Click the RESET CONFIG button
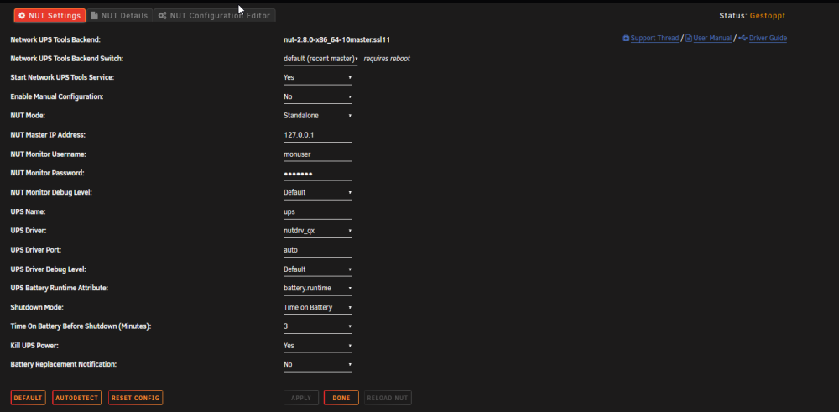 click(135, 398)
